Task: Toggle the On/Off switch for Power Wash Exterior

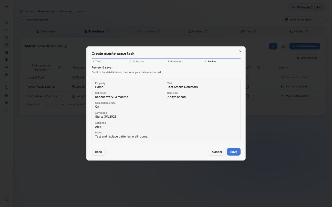Action: pyautogui.click(x=247, y=87)
